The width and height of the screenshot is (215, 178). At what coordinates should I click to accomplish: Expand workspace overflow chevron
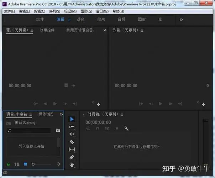[181, 20]
